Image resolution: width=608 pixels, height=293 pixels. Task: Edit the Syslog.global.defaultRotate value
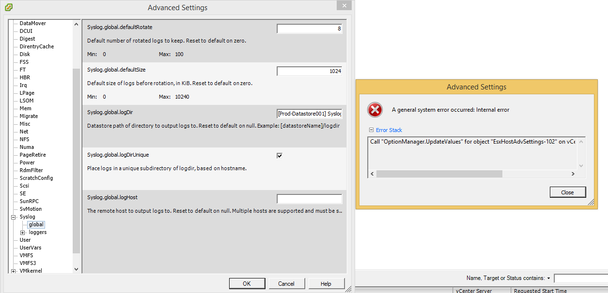click(309, 28)
